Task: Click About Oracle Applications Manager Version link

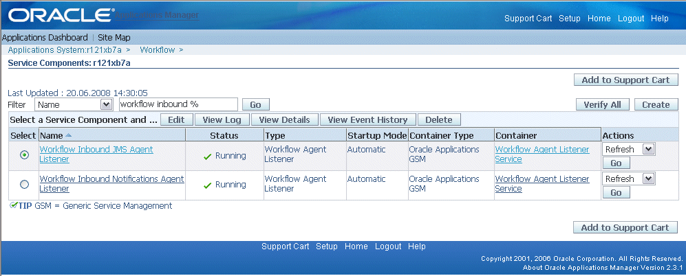Action: [603, 267]
